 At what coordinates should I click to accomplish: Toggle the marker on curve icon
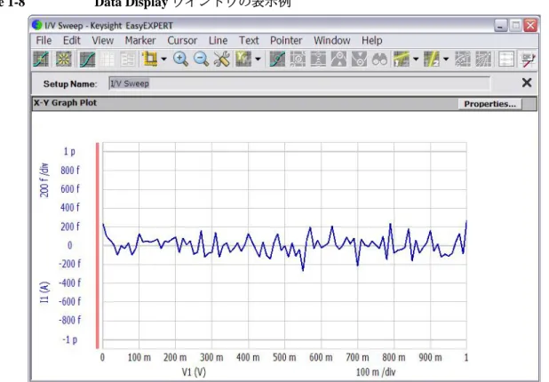pos(277,59)
